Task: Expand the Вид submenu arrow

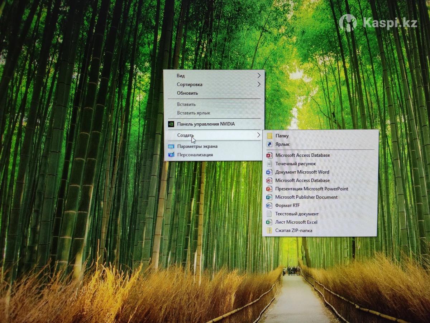Action: coord(259,76)
